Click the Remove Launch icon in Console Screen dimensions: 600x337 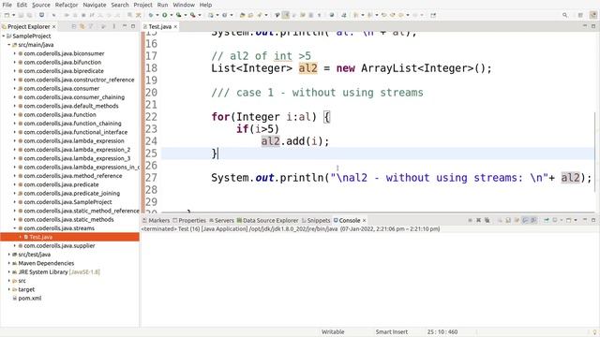[x=478, y=221]
